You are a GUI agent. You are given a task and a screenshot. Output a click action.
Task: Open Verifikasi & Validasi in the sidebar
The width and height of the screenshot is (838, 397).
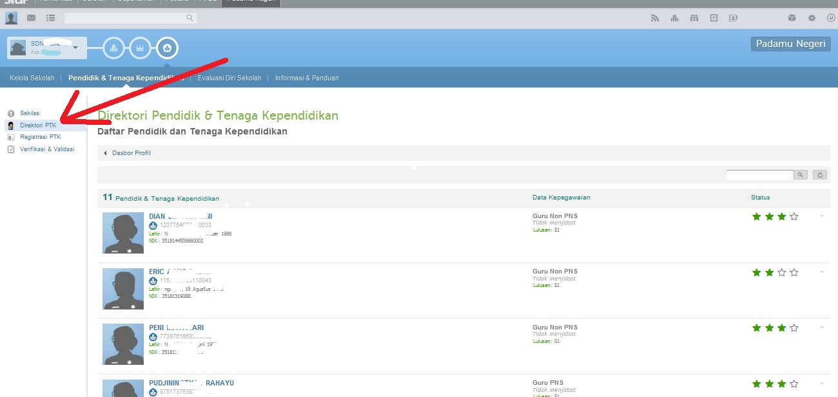pyautogui.click(x=47, y=149)
